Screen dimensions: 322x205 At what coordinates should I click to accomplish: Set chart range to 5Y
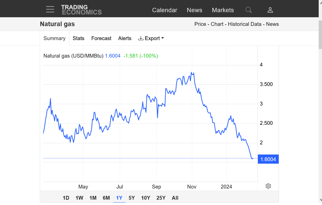(x=132, y=198)
